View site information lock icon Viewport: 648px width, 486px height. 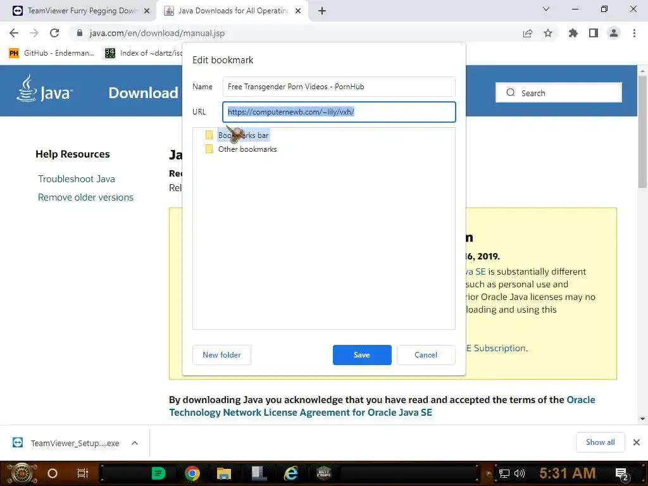point(80,33)
